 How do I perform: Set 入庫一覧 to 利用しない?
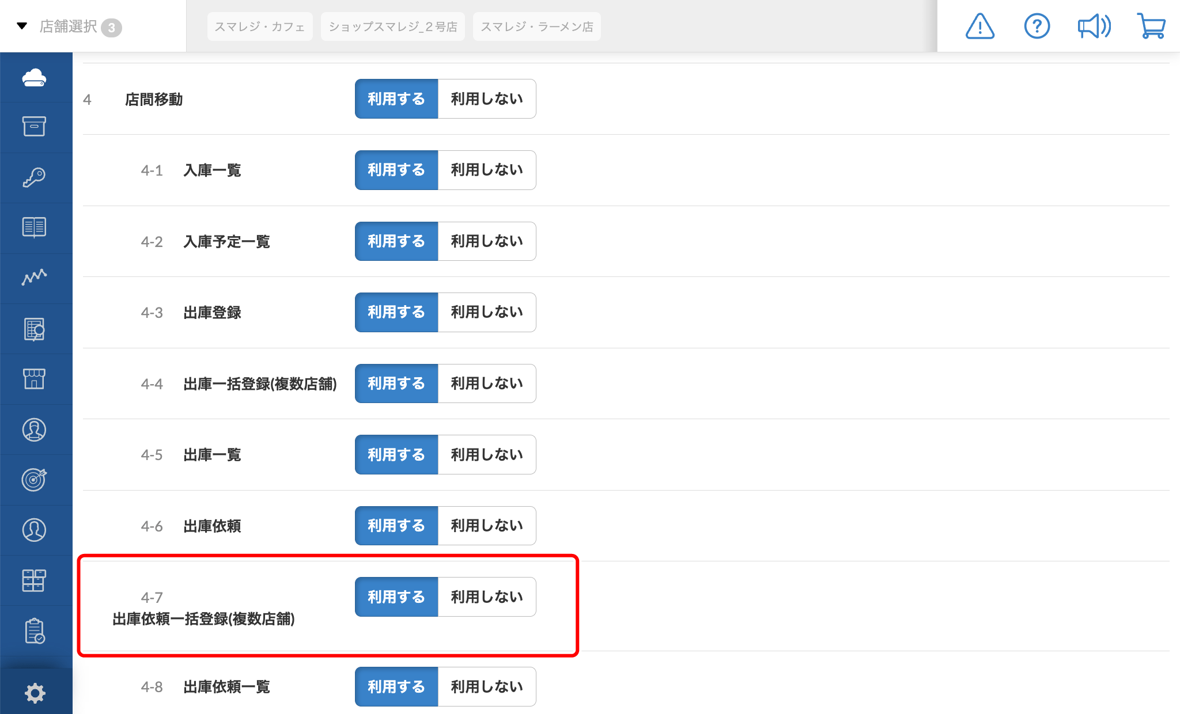pyautogui.click(x=487, y=170)
